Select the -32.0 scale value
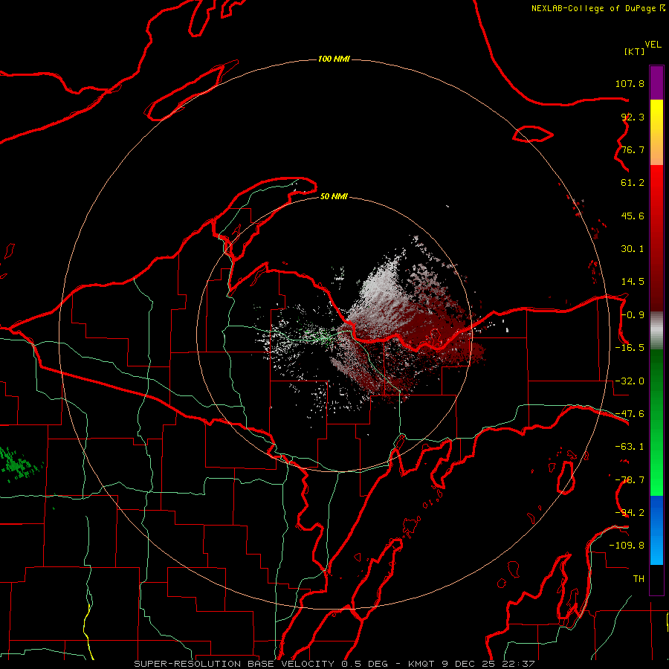The width and height of the screenshot is (669, 669). pyautogui.click(x=630, y=381)
